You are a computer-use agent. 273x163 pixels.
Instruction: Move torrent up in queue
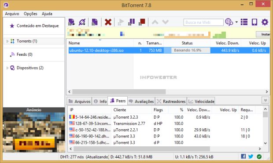pos(155,22)
